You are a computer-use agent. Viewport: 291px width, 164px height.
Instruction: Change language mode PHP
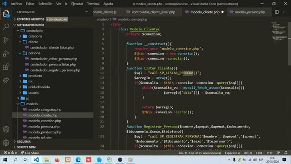pyautogui.click(x=269, y=153)
